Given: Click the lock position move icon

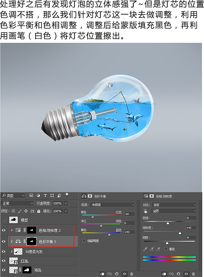Looking at the screenshot, I should pos(26,211).
